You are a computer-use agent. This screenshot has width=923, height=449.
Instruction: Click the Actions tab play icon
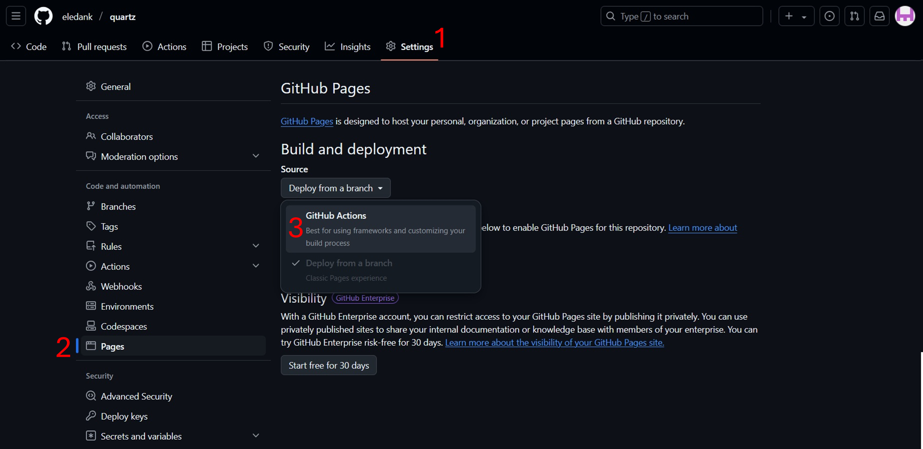[x=147, y=46]
